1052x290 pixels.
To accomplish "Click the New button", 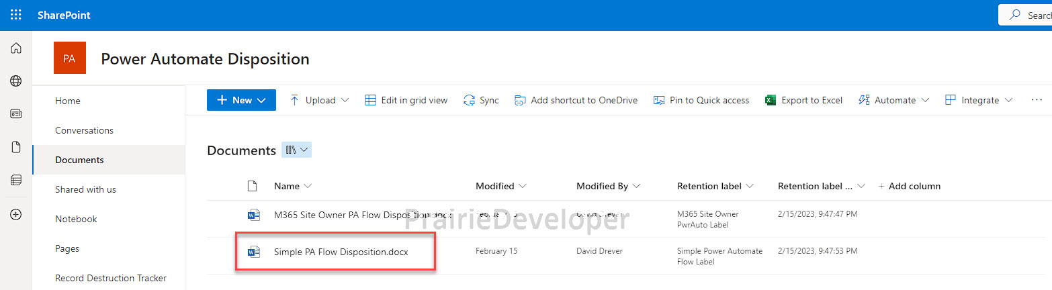I will (x=241, y=100).
